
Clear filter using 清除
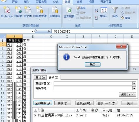(x=126, y=8)
